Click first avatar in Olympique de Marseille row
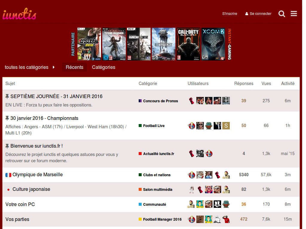This screenshot has height=229, width=306. point(192,175)
